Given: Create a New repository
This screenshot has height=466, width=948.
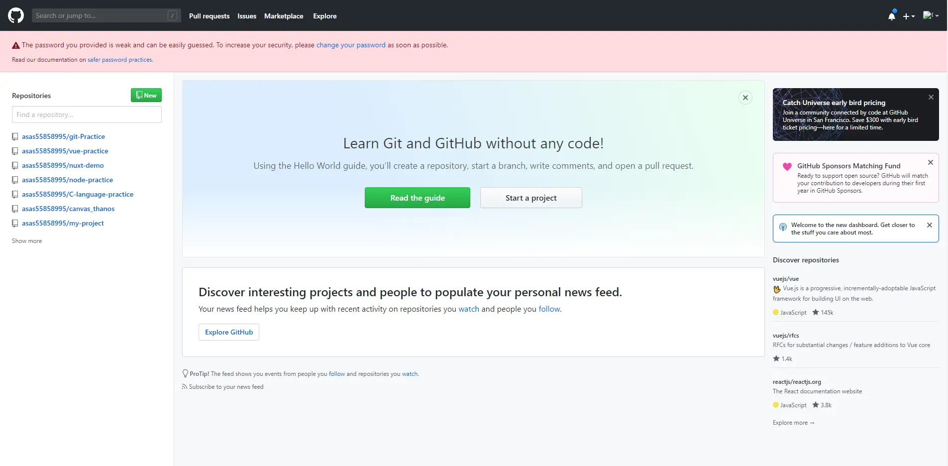Looking at the screenshot, I should pos(146,95).
